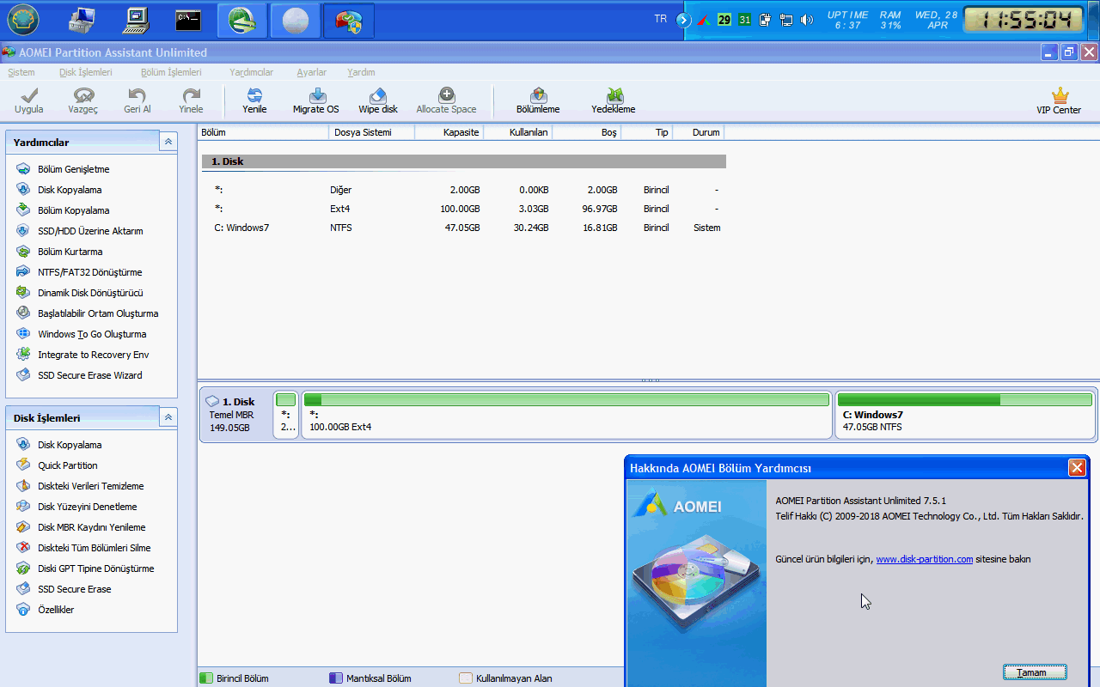
Task: Select the 100.00GB Ext4 partition bar
Action: coord(566,415)
